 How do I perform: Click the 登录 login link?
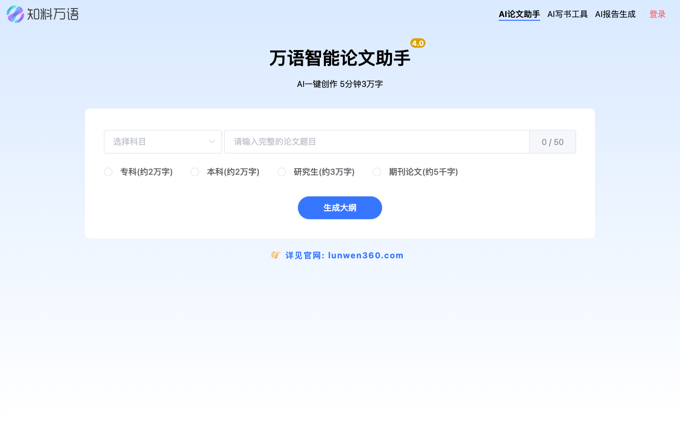click(657, 14)
